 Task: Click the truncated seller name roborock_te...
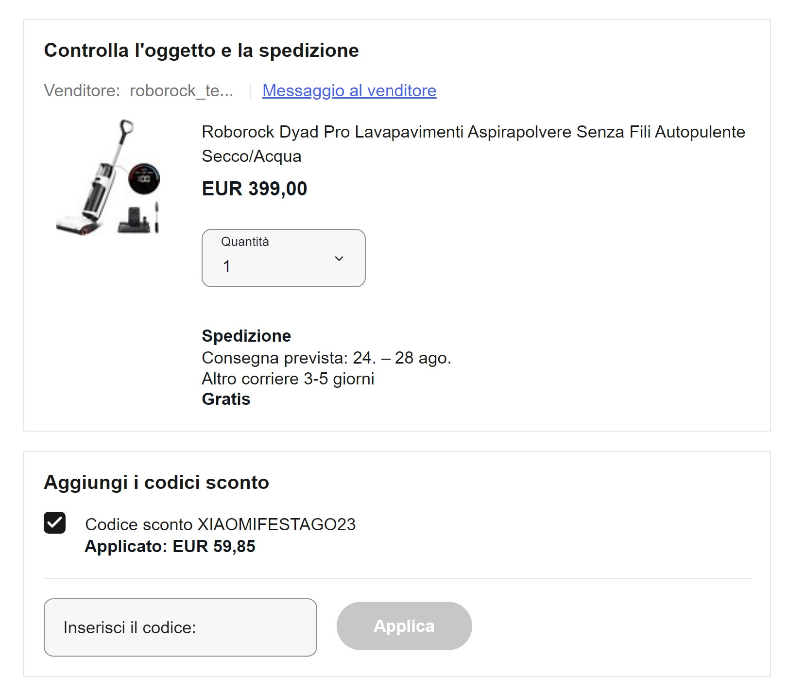(181, 91)
